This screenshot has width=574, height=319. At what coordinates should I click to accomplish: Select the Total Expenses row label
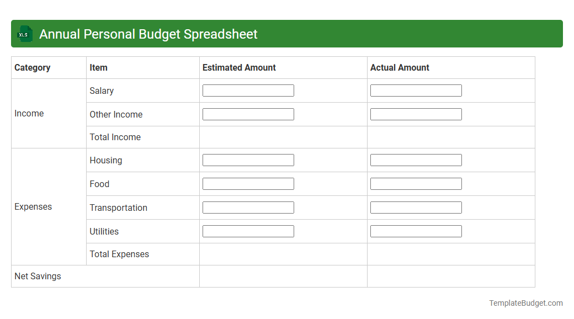pos(119,254)
